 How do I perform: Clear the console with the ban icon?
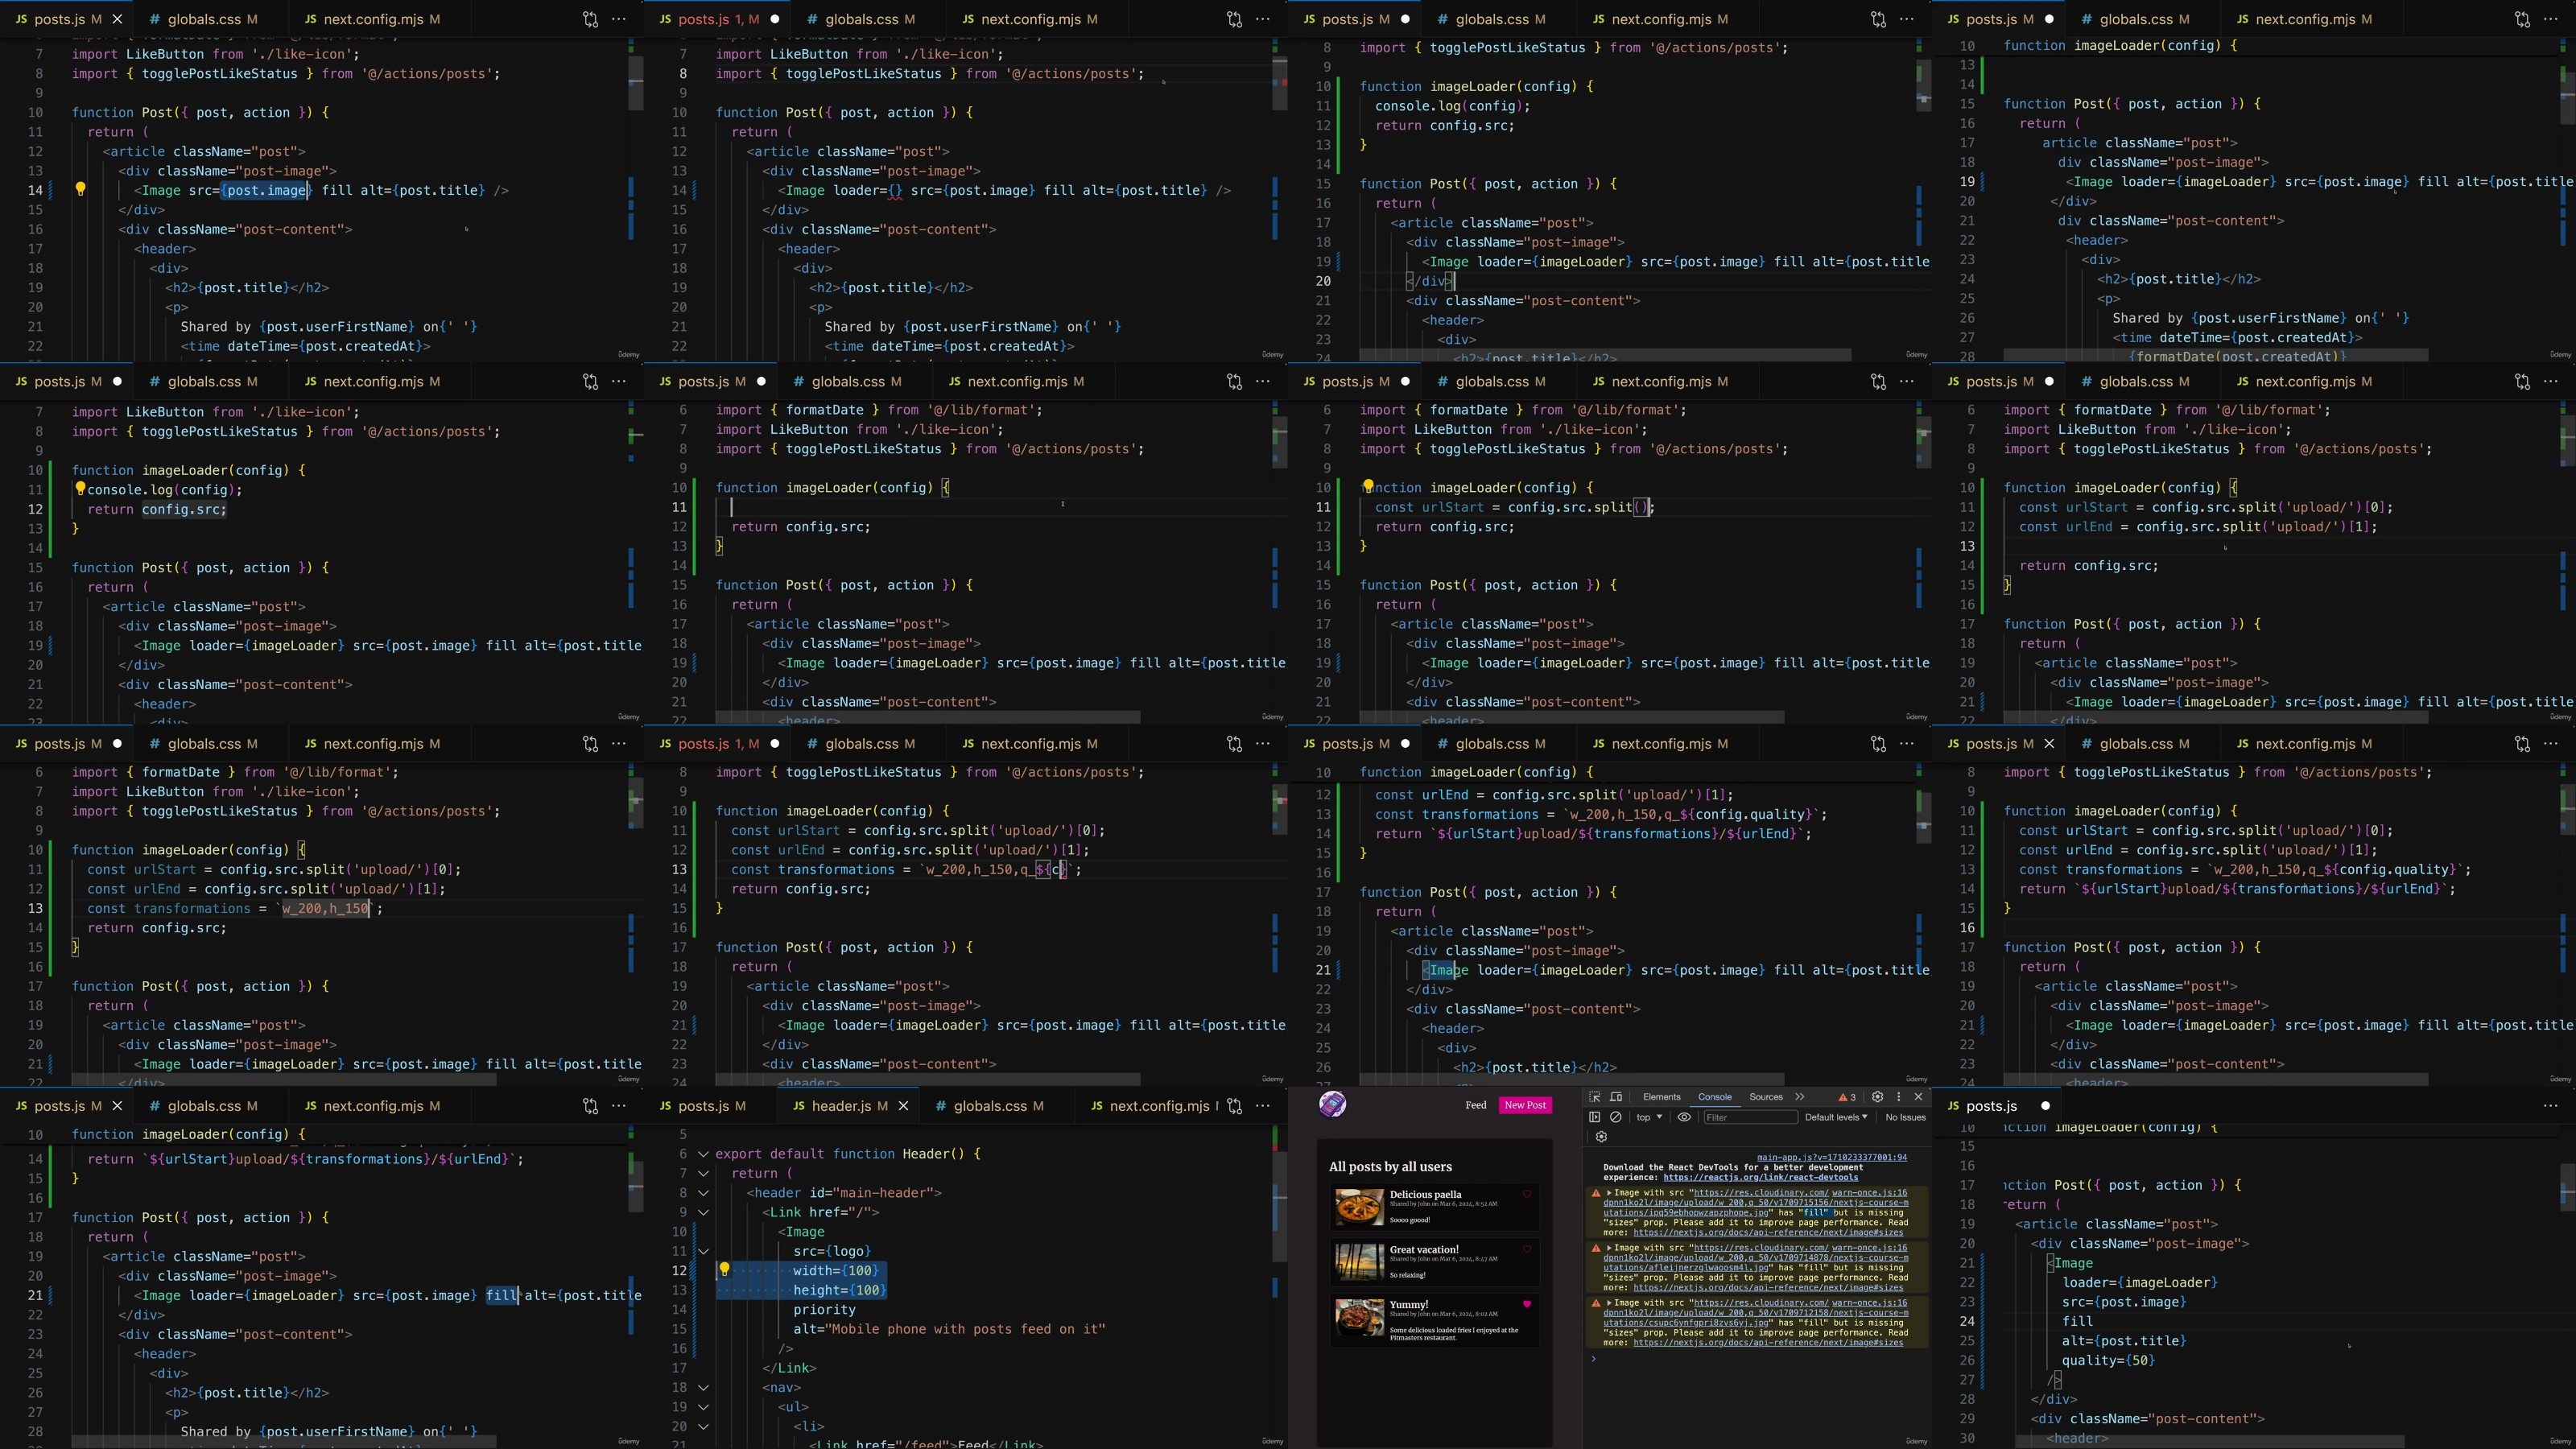click(x=1616, y=1117)
